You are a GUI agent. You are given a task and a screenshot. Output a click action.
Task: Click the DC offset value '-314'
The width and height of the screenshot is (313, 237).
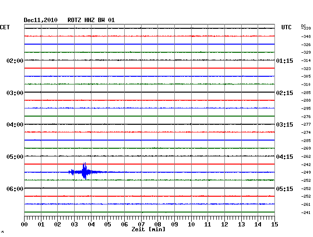[306, 60]
